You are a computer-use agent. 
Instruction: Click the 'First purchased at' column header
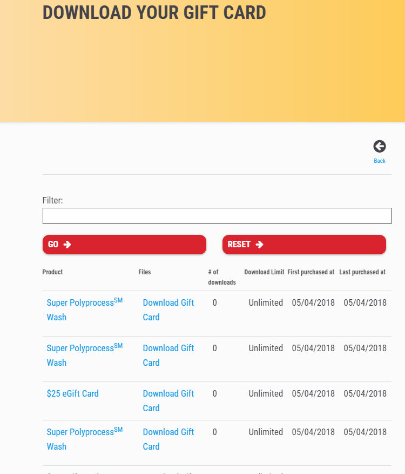(x=311, y=272)
